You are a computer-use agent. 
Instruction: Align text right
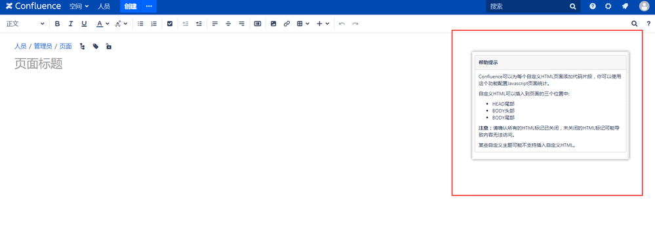click(241, 24)
